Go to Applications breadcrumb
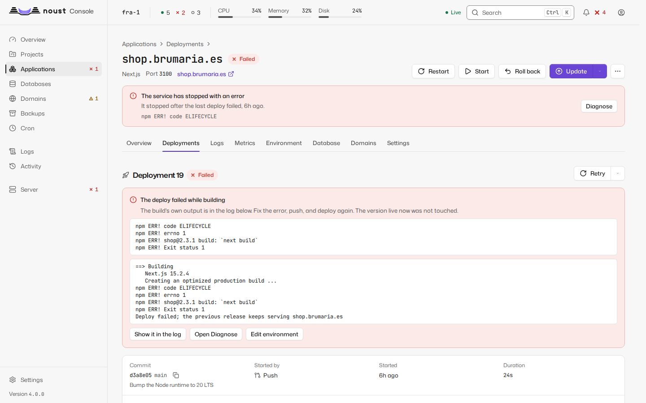 coord(139,44)
